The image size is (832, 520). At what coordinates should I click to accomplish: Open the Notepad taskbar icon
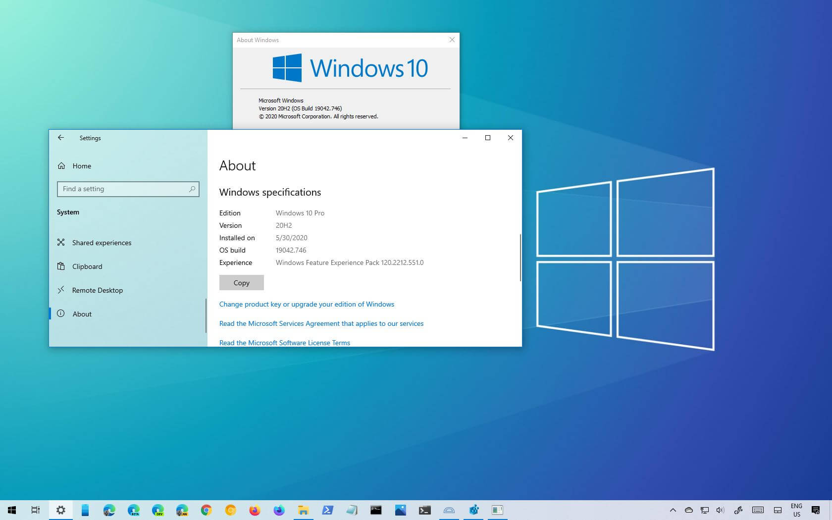tap(352, 510)
